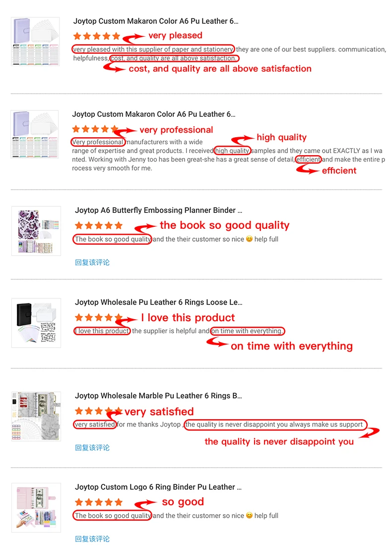Click star rating of Butterfly binder review
This screenshot has width=392, height=553.
[x=98, y=226]
